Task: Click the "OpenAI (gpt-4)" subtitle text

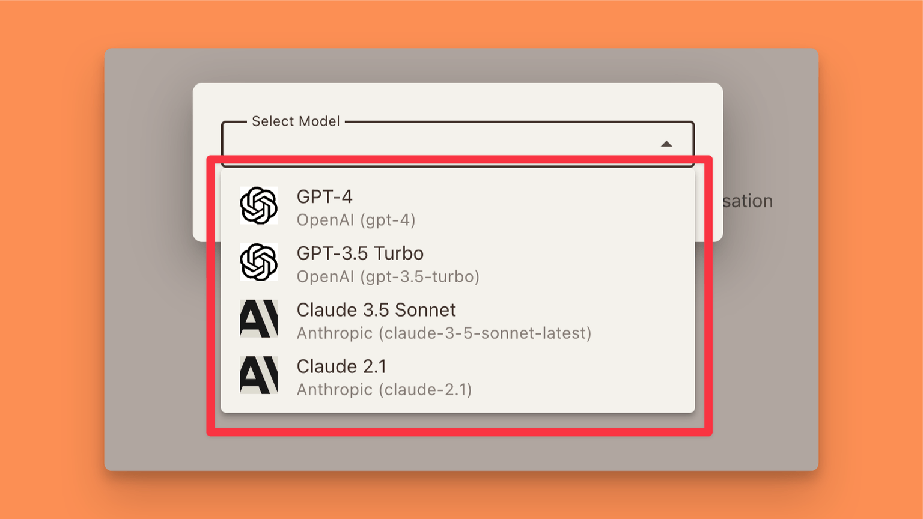Action: 356,220
